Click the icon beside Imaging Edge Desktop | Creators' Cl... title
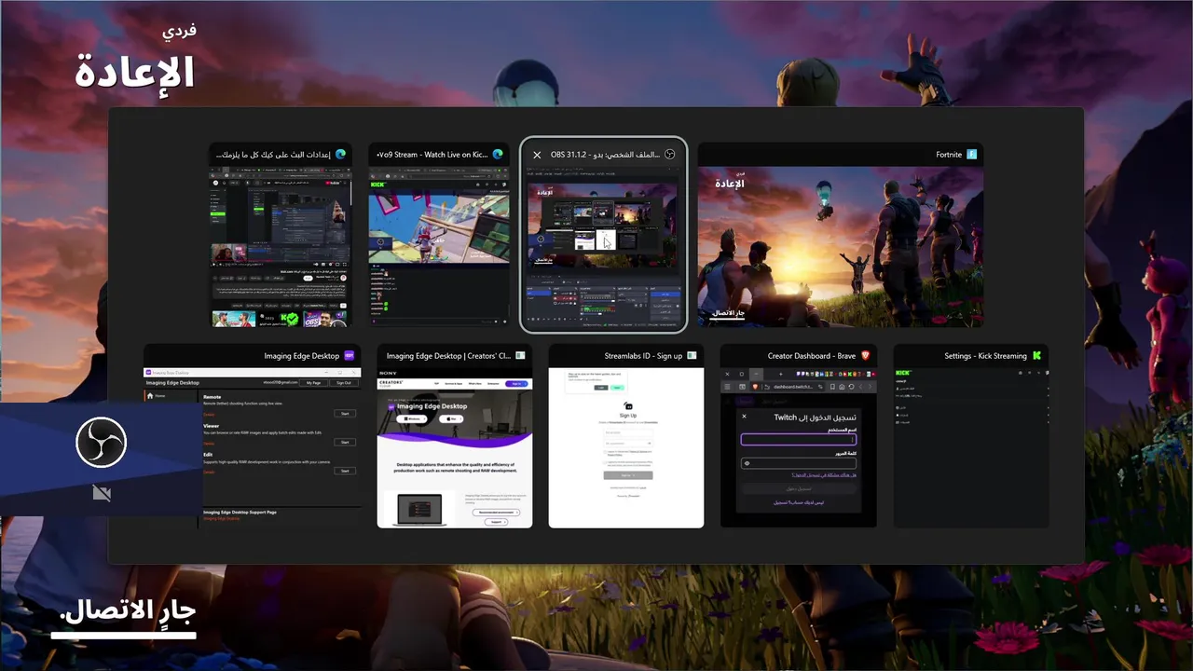1193x671 pixels. tap(521, 356)
